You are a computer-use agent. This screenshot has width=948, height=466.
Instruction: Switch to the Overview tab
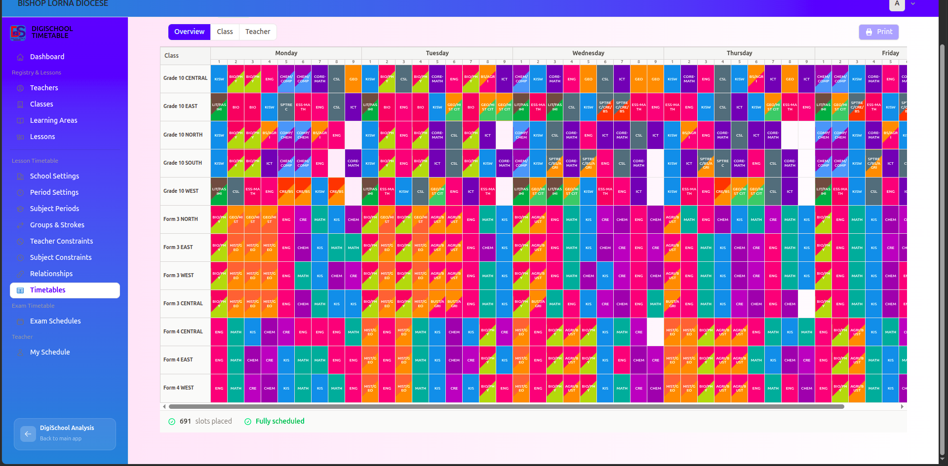pos(189,32)
